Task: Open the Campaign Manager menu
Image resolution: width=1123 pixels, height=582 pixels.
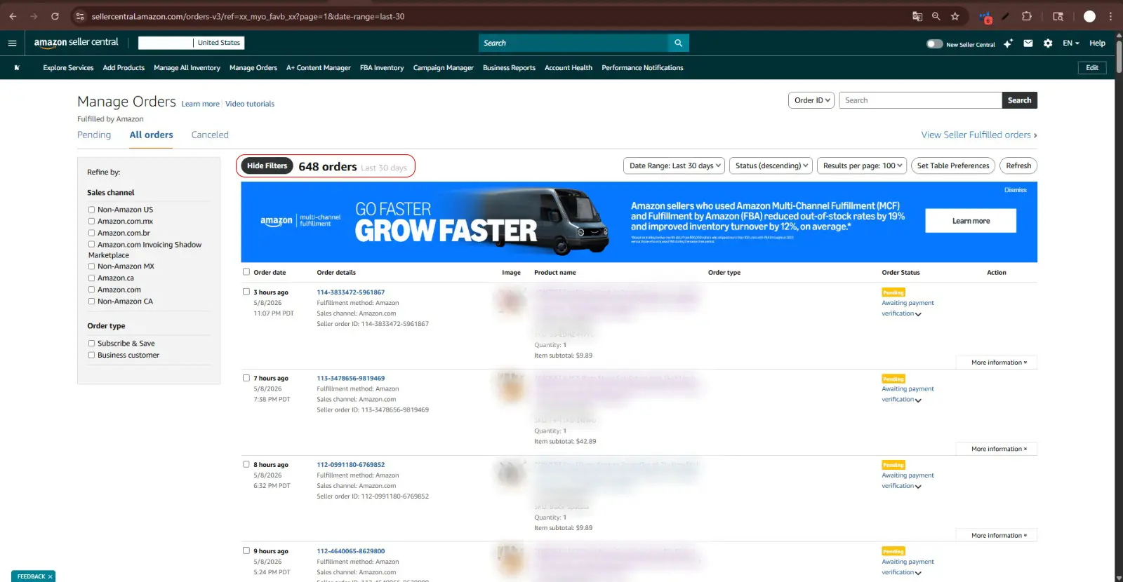Action: 443,68
